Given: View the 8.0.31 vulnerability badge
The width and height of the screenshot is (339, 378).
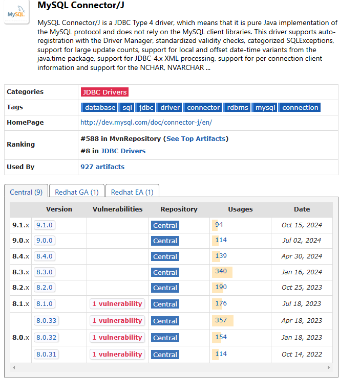Looking at the screenshot, I should pos(117,355).
